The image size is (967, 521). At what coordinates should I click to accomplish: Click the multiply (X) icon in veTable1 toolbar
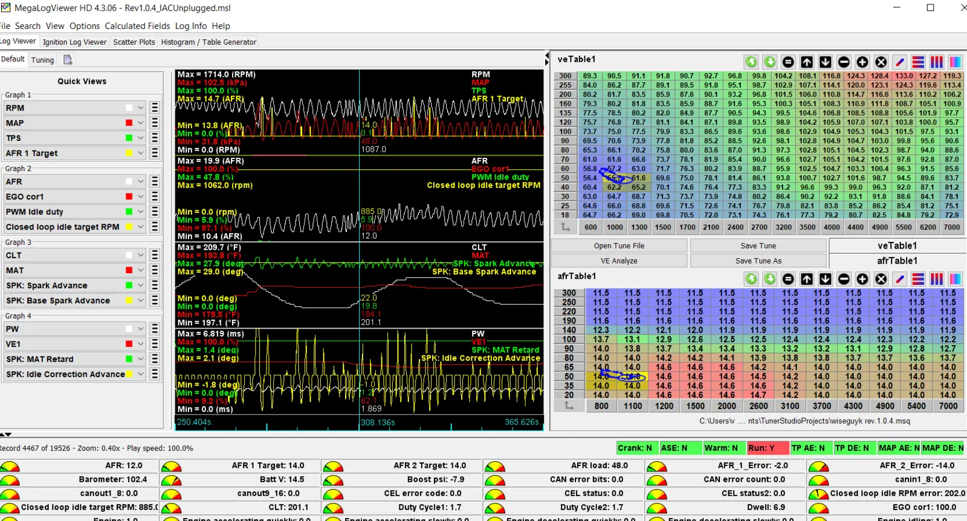(x=881, y=62)
